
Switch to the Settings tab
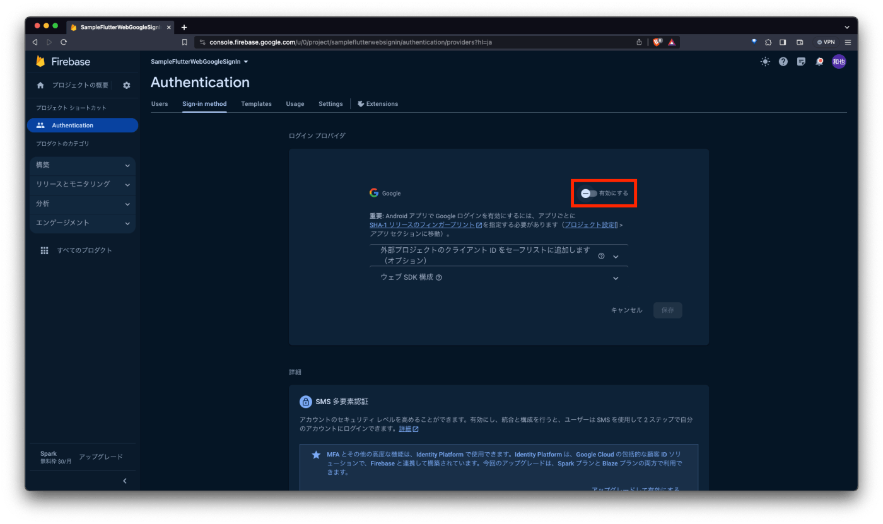click(330, 104)
